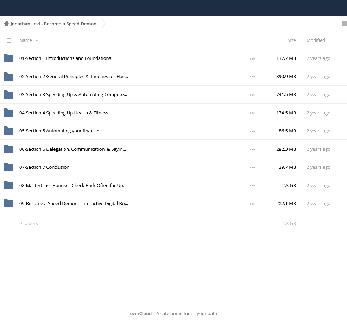Screen dimensions: 347x324
Task: Open actions menu for 09-Become a Speed Demon row
Action: coord(252,204)
